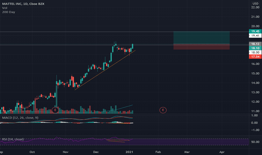Click the 18.12 gray price label
The width and height of the screenshot is (262, 155).
pyautogui.click(x=255, y=44)
